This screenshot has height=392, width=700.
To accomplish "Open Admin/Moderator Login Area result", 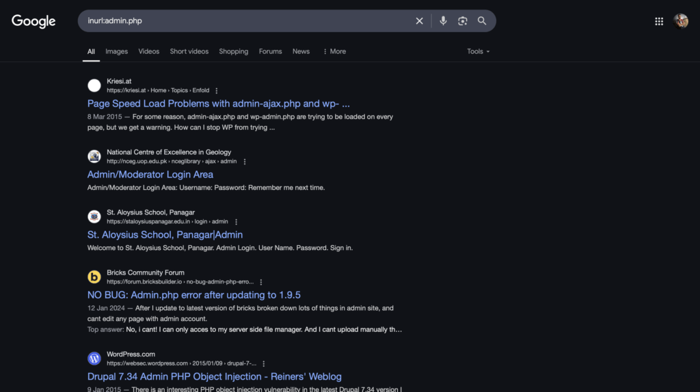I will [150, 174].
